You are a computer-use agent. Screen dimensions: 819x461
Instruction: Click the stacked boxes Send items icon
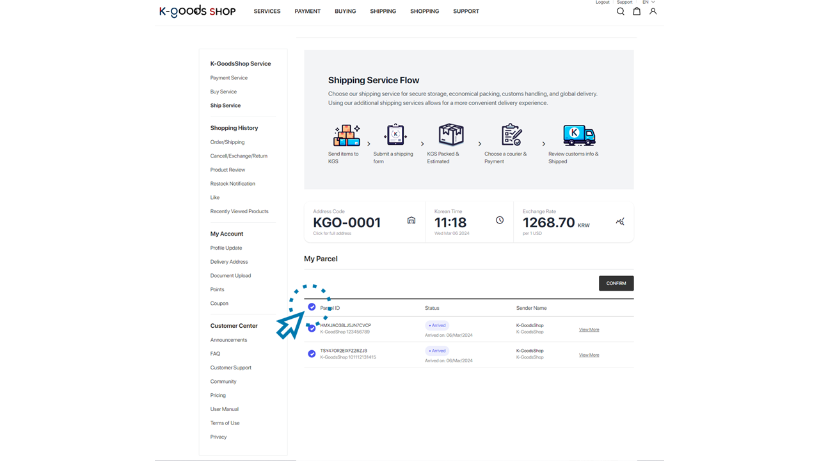pos(346,136)
